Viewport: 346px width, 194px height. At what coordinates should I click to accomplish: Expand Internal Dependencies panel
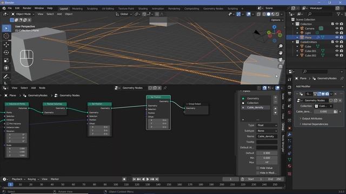[315, 124]
